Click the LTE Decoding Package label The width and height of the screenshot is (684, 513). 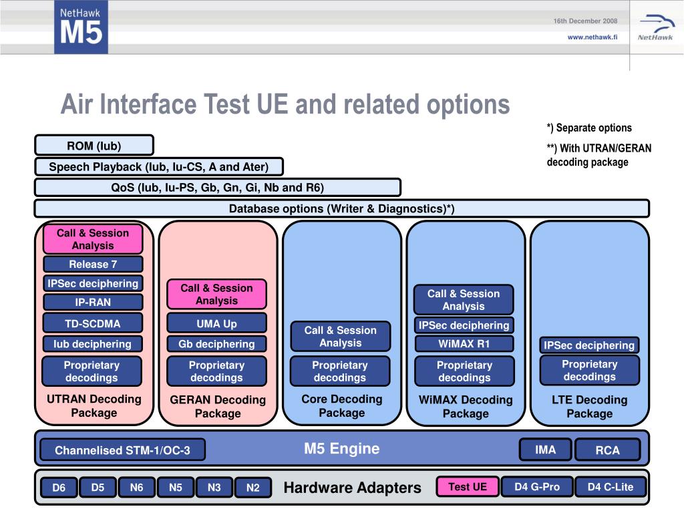589,407
